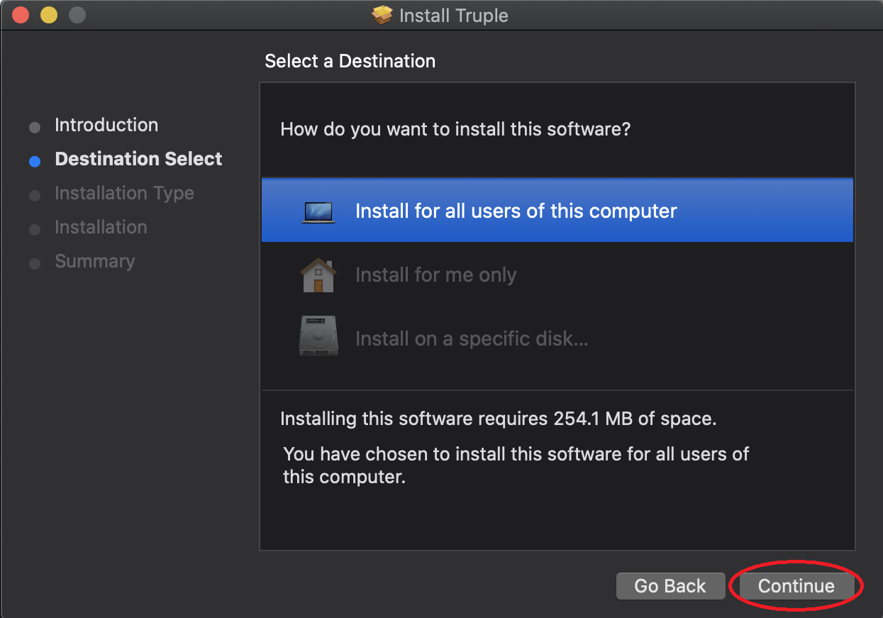The width and height of the screenshot is (883, 618).
Task: Click the Installation Type step label
Action: tap(124, 193)
